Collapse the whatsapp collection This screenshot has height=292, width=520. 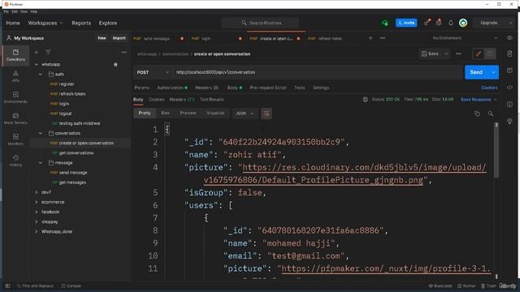[x=36, y=64]
